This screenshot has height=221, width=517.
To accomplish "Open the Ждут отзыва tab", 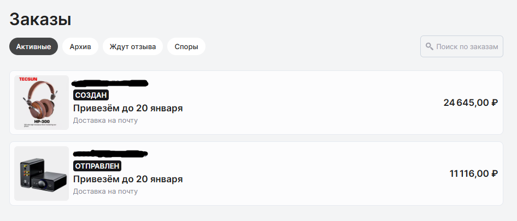I will [133, 46].
